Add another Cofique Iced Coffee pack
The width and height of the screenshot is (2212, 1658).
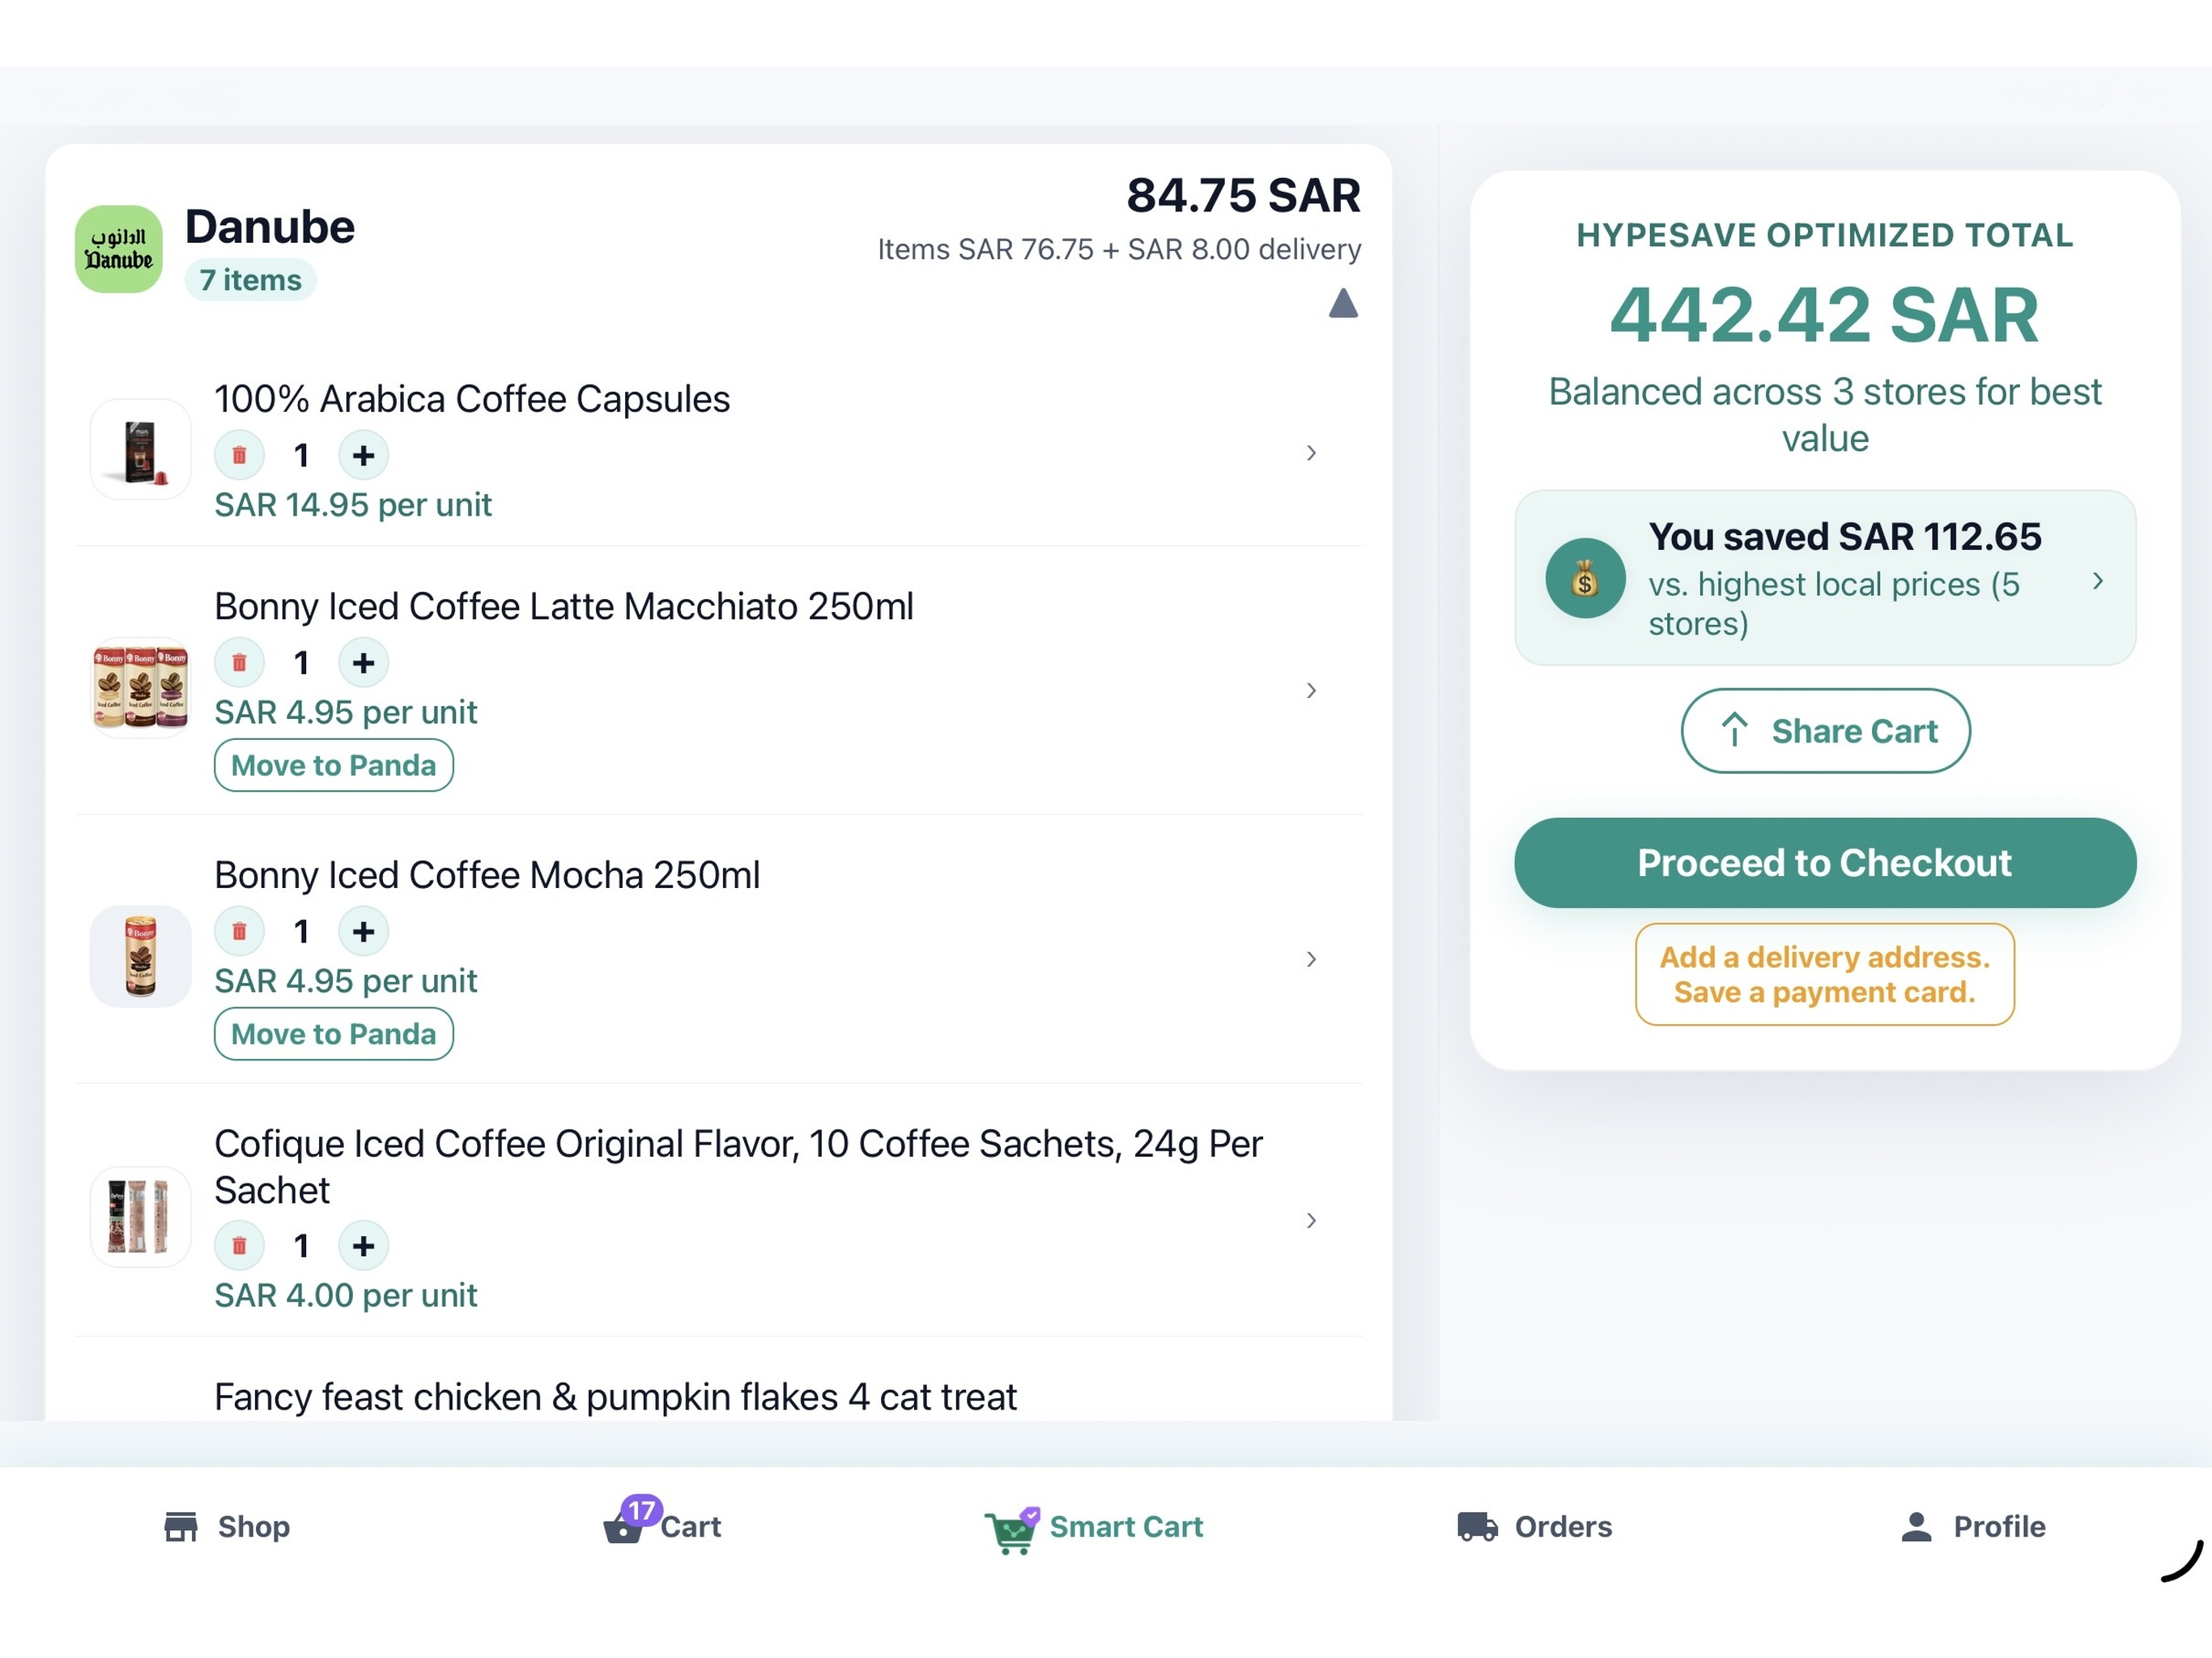click(x=363, y=1246)
